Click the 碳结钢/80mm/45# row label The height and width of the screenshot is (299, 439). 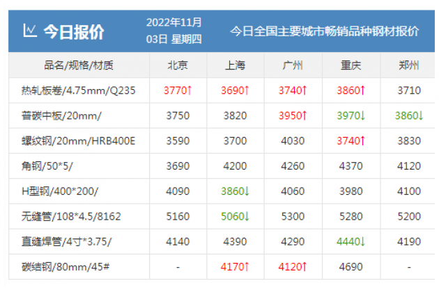tap(67, 266)
